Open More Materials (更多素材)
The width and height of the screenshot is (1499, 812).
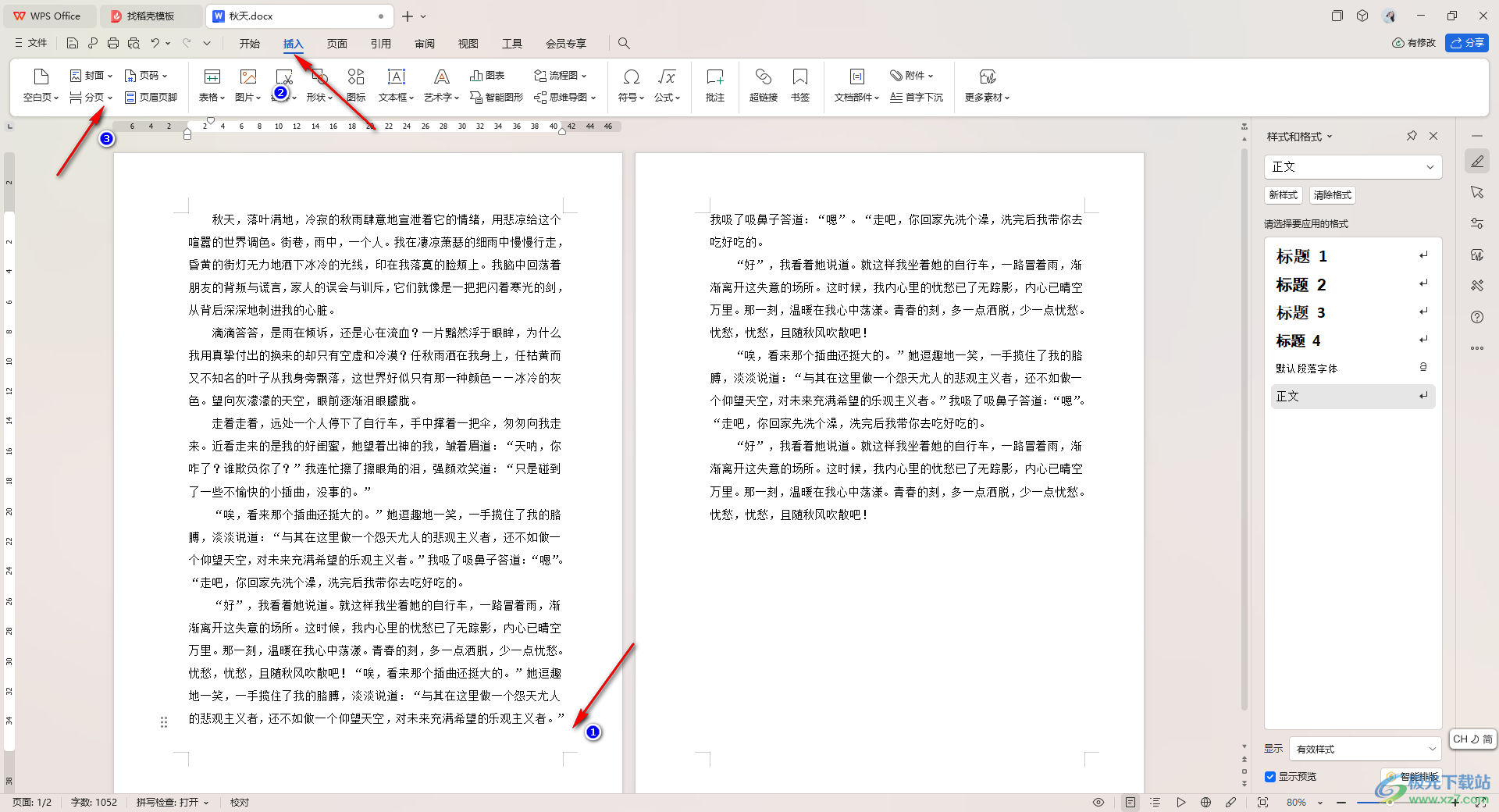(x=988, y=86)
